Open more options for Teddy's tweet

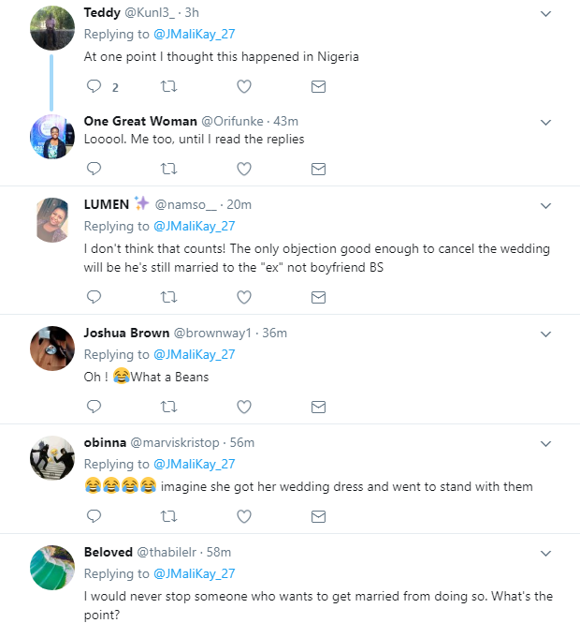click(x=546, y=13)
